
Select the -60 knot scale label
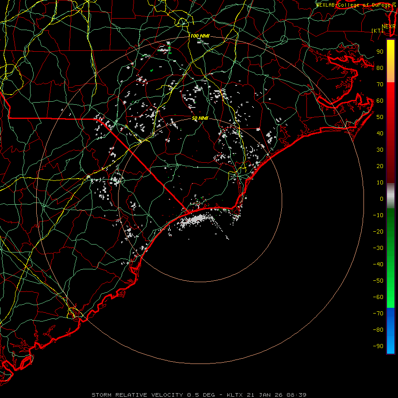pos(378,297)
